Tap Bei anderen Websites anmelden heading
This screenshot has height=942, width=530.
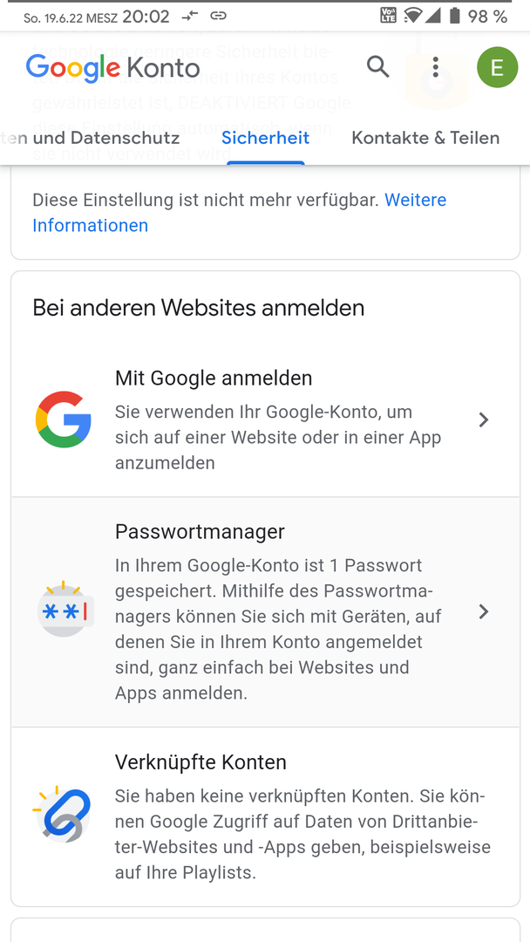199,308
